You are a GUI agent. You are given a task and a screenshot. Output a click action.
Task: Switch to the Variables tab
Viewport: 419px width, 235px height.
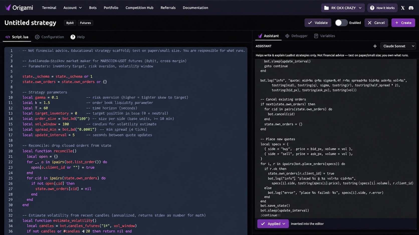[x=325, y=36]
